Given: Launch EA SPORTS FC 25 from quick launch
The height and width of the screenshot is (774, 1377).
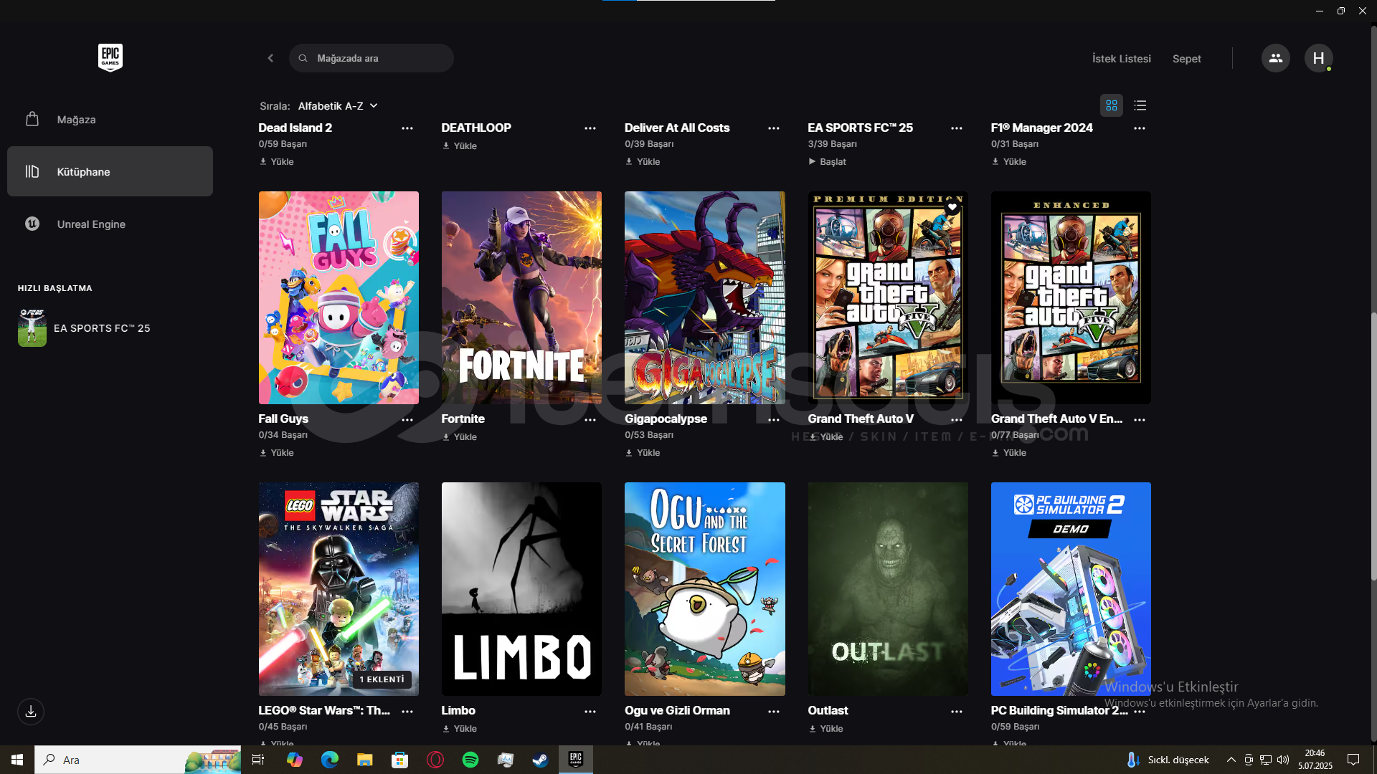Looking at the screenshot, I should pos(85,328).
